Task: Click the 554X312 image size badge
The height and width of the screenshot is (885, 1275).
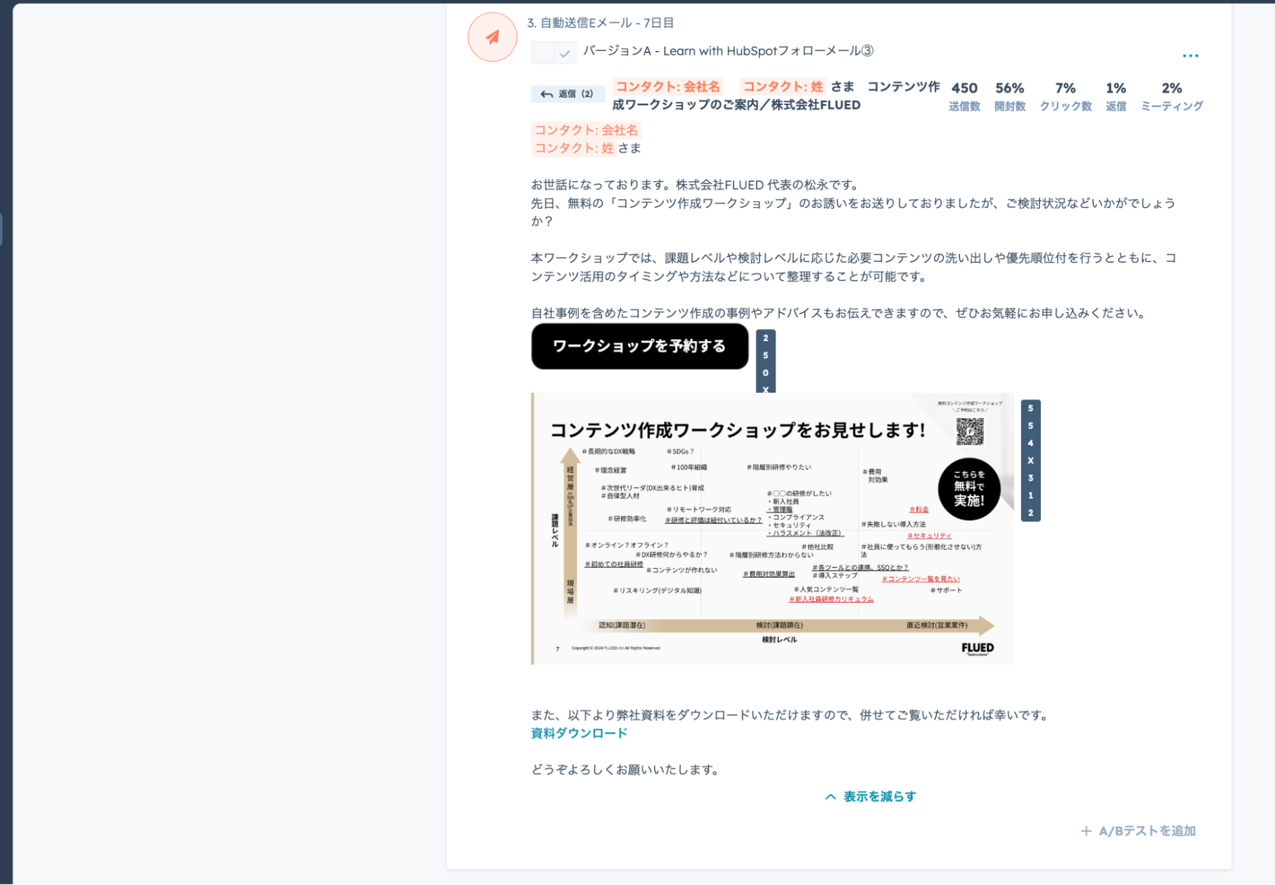Action: tap(1030, 460)
